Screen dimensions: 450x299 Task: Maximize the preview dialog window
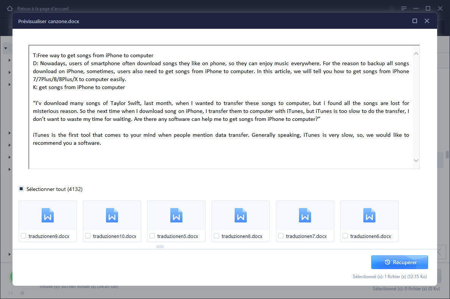[x=415, y=21]
